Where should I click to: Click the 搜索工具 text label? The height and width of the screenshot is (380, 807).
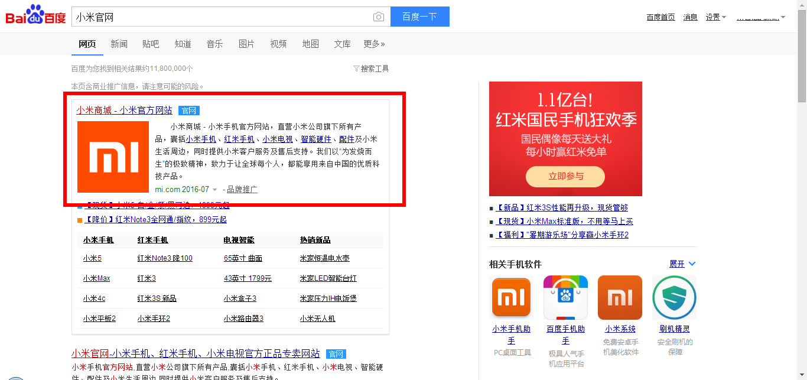pyautogui.click(x=375, y=69)
